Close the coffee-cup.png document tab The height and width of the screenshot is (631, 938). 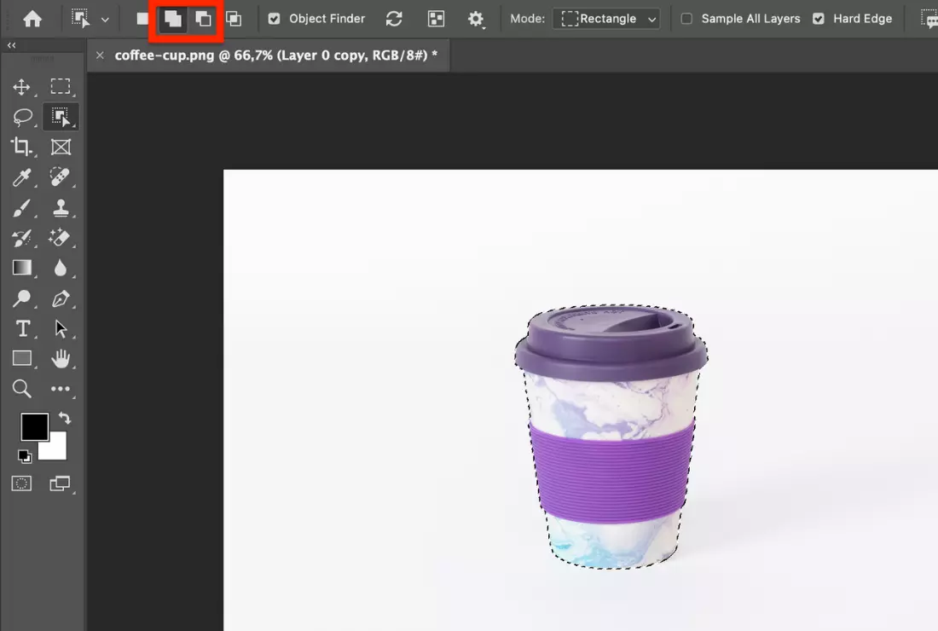pyautogui.click(x=100, y=55)
